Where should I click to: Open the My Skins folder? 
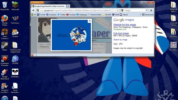tap(174, 33)
